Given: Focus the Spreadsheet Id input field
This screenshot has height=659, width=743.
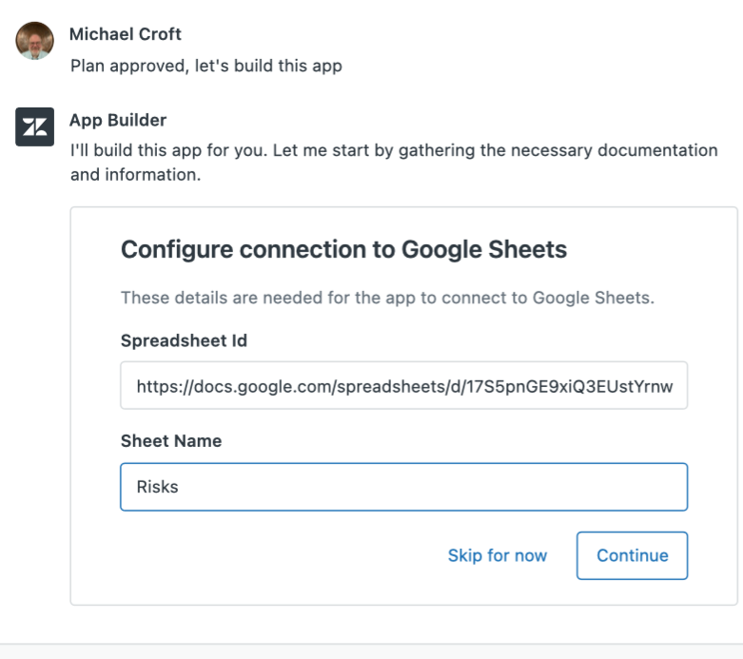Looking at the screenshot, I should (403, 385).
